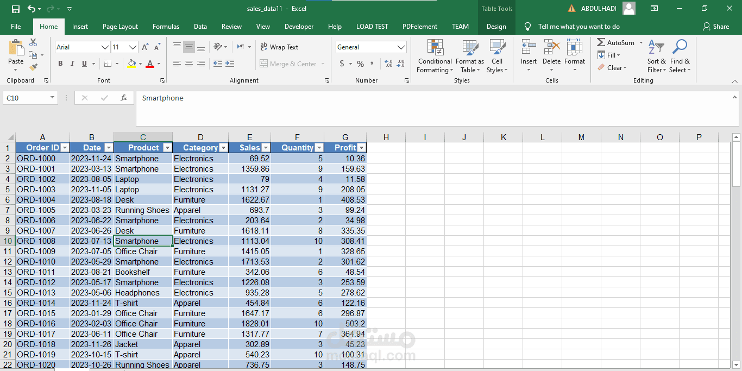
Task: Click the AutoSum sigma icon
Action: pos(601,42)
